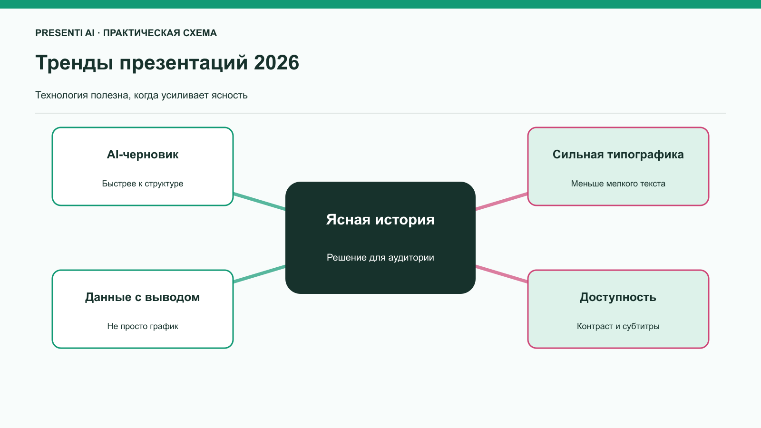Click the text "Контраст и субтитры"

click(618, 326)
